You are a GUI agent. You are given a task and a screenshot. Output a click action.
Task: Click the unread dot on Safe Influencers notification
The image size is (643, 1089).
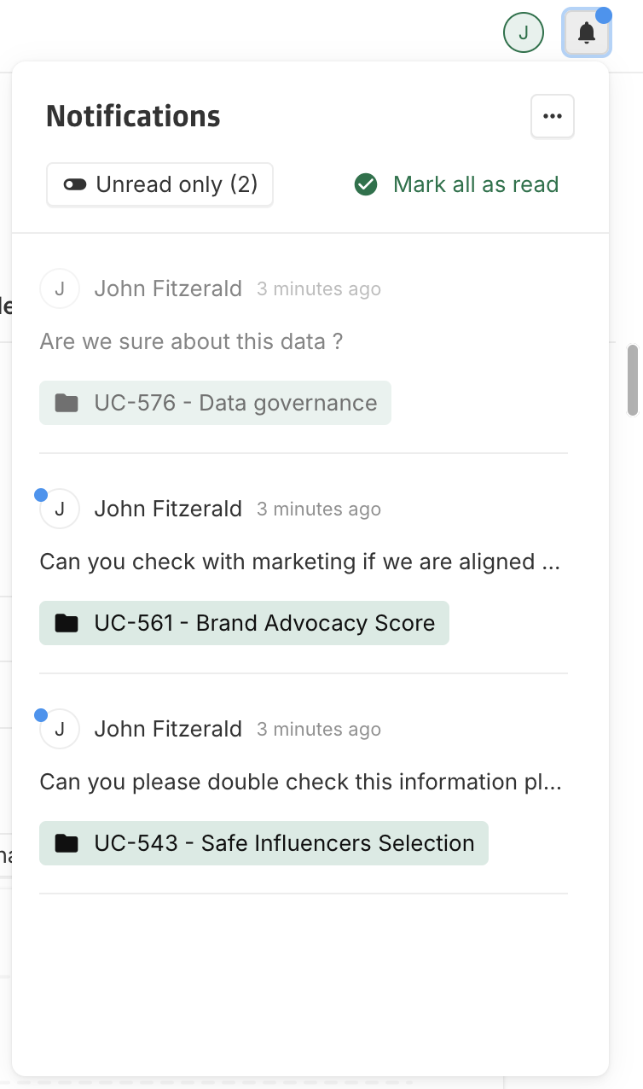click(x=41, y=715)
